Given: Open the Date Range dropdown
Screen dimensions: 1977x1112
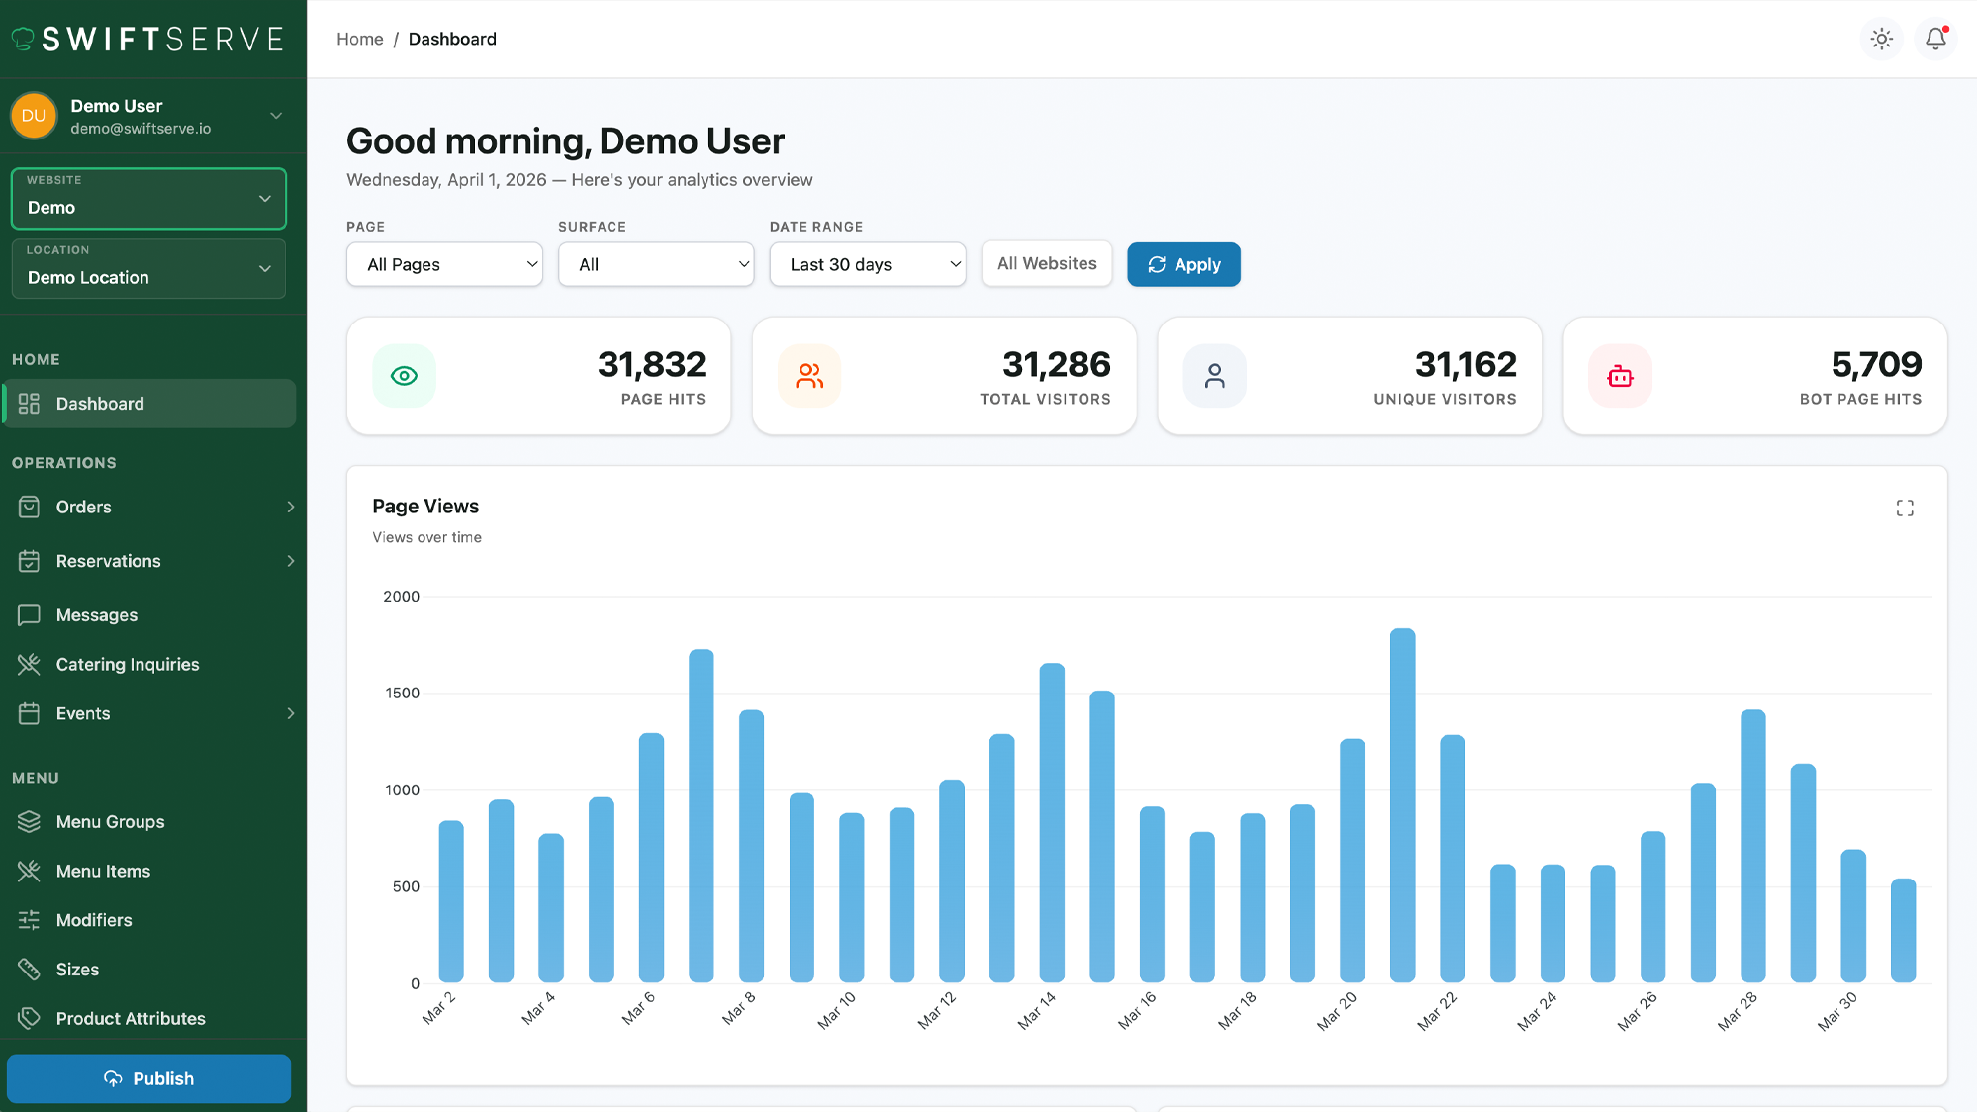Looking at the screenshot, I should click(x=868, y=264).
